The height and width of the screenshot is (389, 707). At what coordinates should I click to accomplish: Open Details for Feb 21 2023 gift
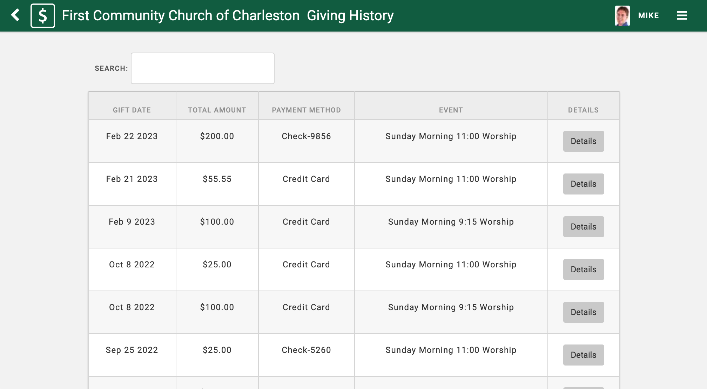pos(584,184)
